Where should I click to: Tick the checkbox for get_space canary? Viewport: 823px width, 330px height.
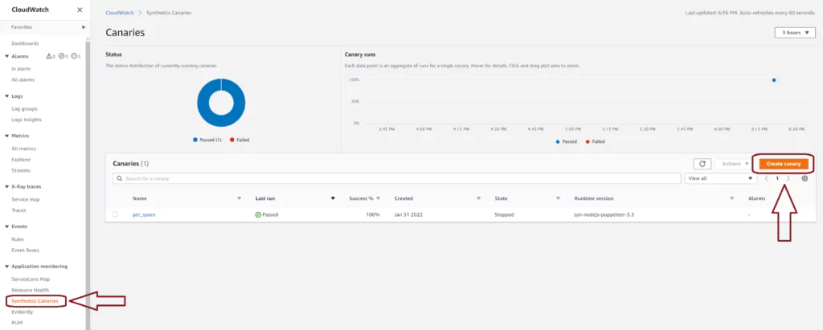click(x=116, y=214)
